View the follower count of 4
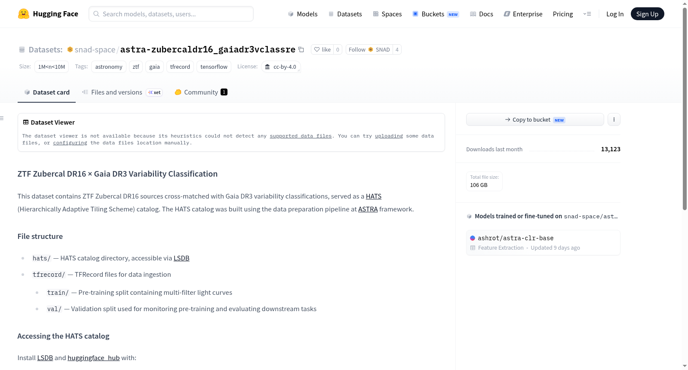Viewport: 688px width, 370px height. click(397, 49)
